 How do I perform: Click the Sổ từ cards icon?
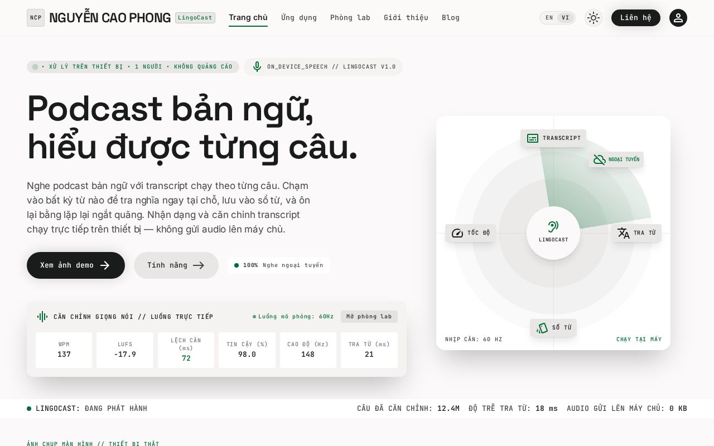pyautogui.click(x=542, y=328)
